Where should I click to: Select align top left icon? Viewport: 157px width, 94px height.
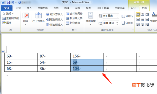click(138, 14)
